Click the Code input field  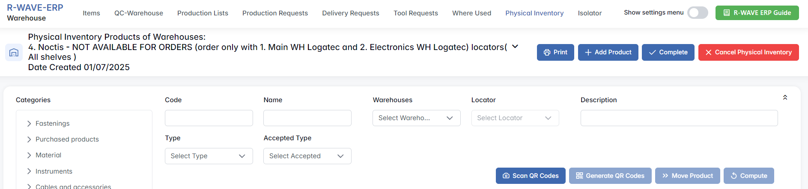209,118
